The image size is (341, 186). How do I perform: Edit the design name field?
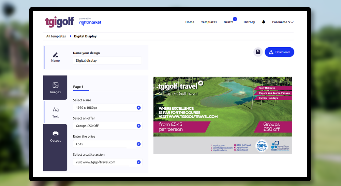(107, 61)
